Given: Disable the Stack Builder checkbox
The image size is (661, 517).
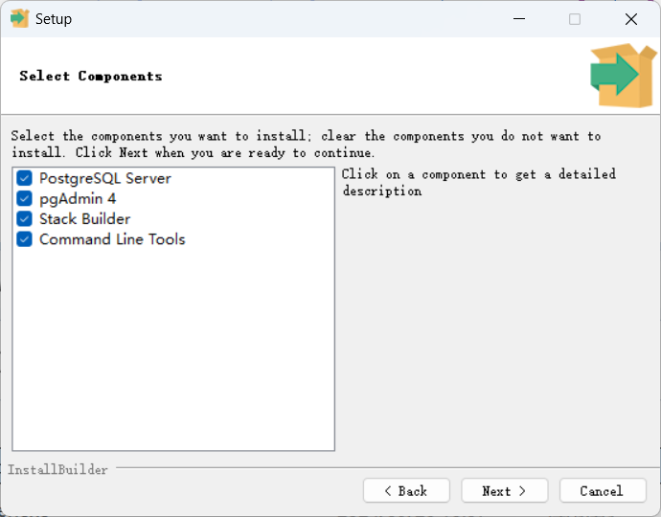Looking at the screenshot, I should click(x=25, y=219).
